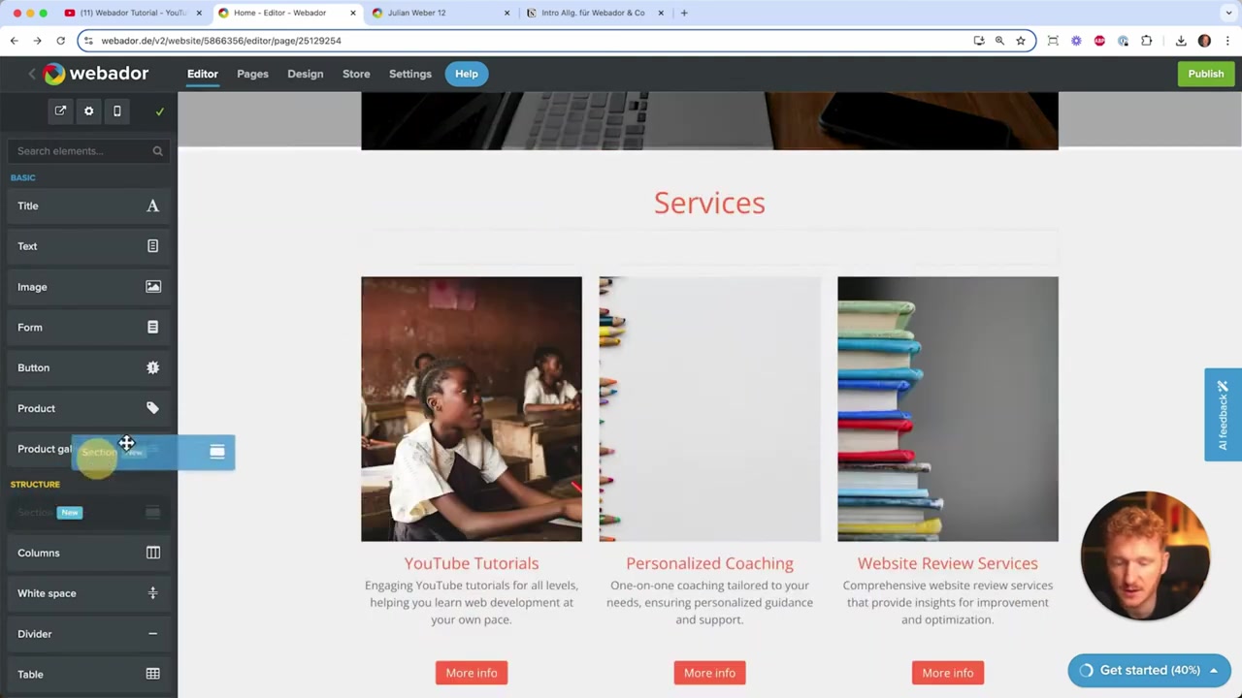Image resolution: width=1242 pixels, height=698 pixels.
Task: Click More info under Personalized Coaching
Action: [709, 673]
